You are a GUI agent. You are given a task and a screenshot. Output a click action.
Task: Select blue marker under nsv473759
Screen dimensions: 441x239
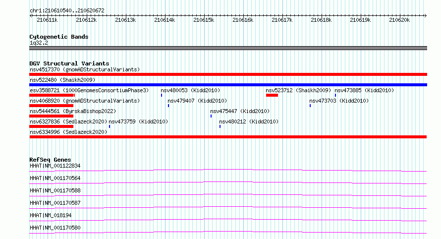pos(110,126)
